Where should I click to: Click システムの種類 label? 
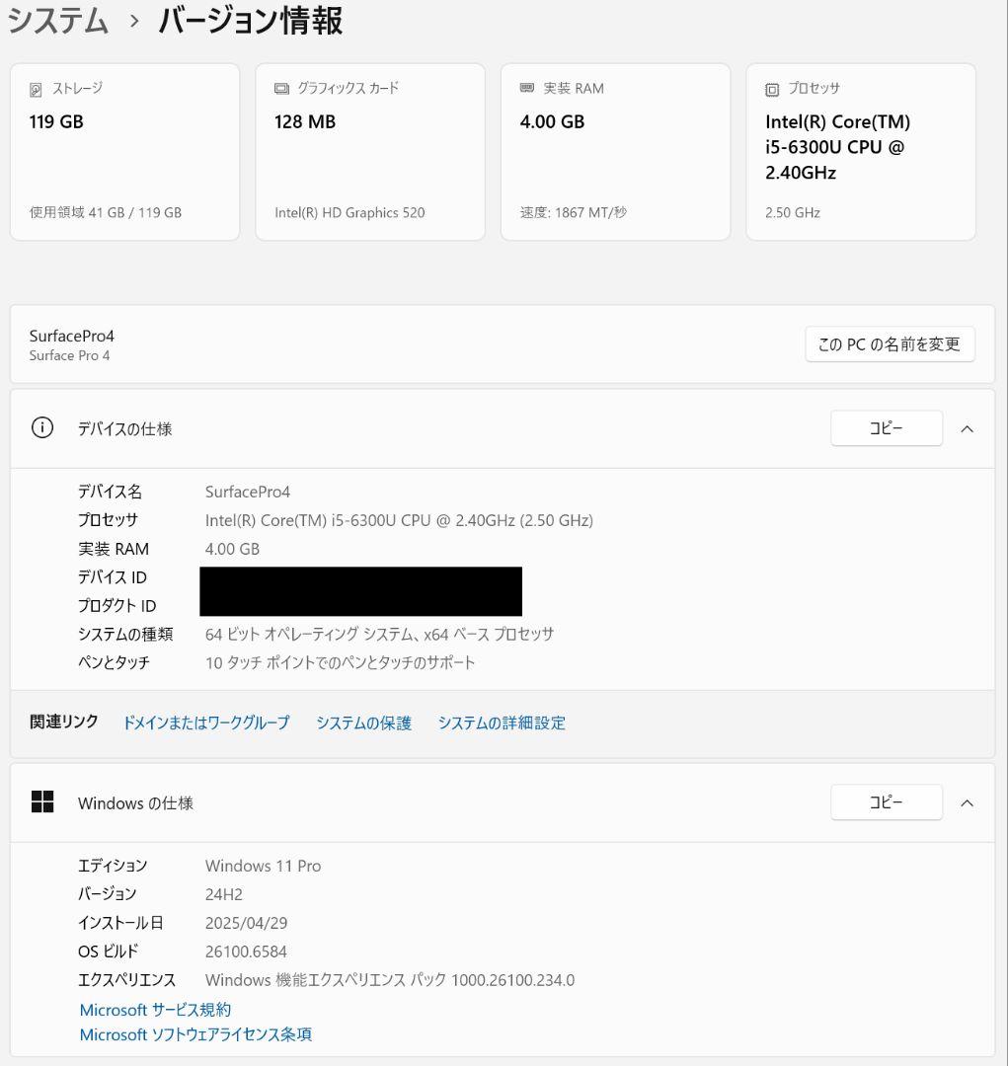[x=125, y=635]
